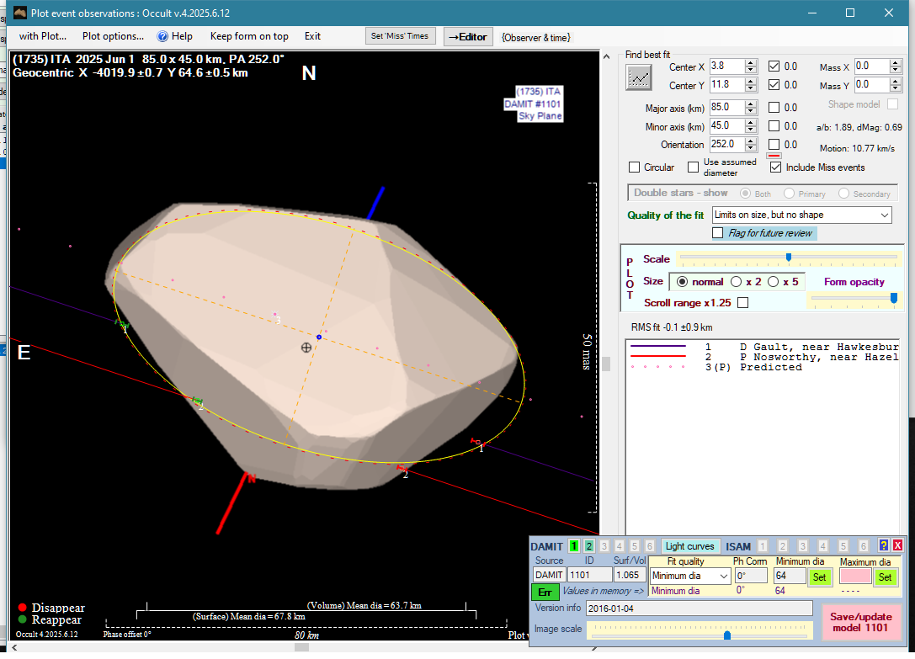Select DAMIT model number 2 button
The height and width of the screenshot is (659, 915).
click(x=589, y=546)
